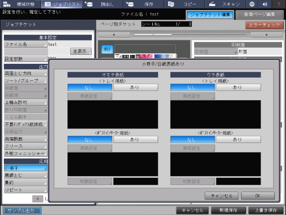
Task: Click the bottom bar キャンセル button
Action: (x=193, y=211)
